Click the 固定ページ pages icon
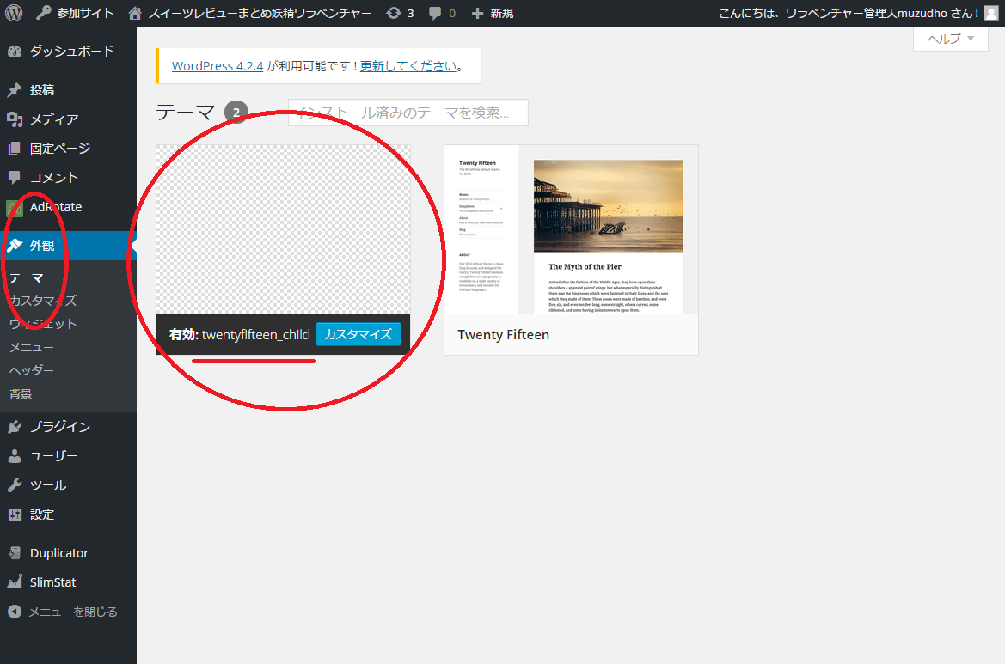1005x664 pixels. pyautogui.click(x=15, y=149)
